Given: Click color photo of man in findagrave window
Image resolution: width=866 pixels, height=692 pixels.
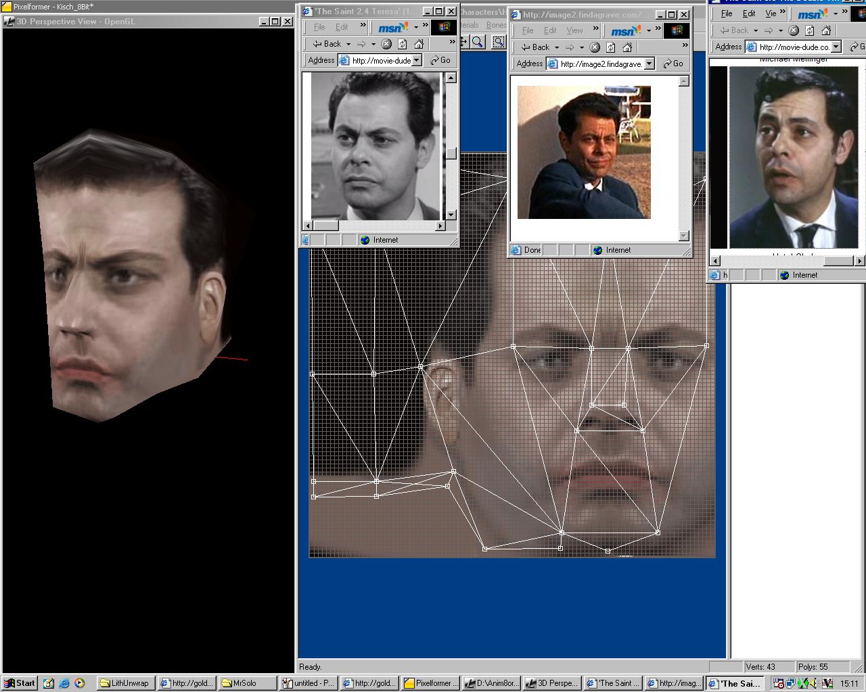Looking at the screenshot, I should point(584,152).
